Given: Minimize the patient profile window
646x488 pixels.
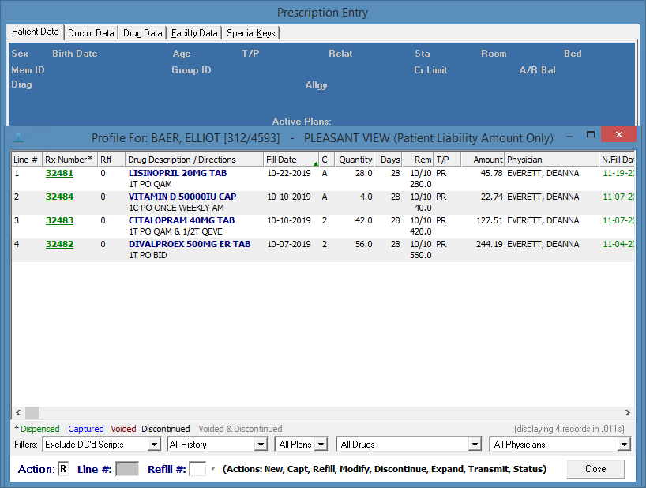Looking at the screenshot, I should [x=568, y=135].
